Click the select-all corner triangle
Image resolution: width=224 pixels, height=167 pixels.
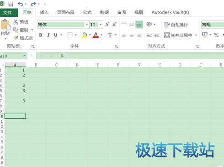pos(2,65)
